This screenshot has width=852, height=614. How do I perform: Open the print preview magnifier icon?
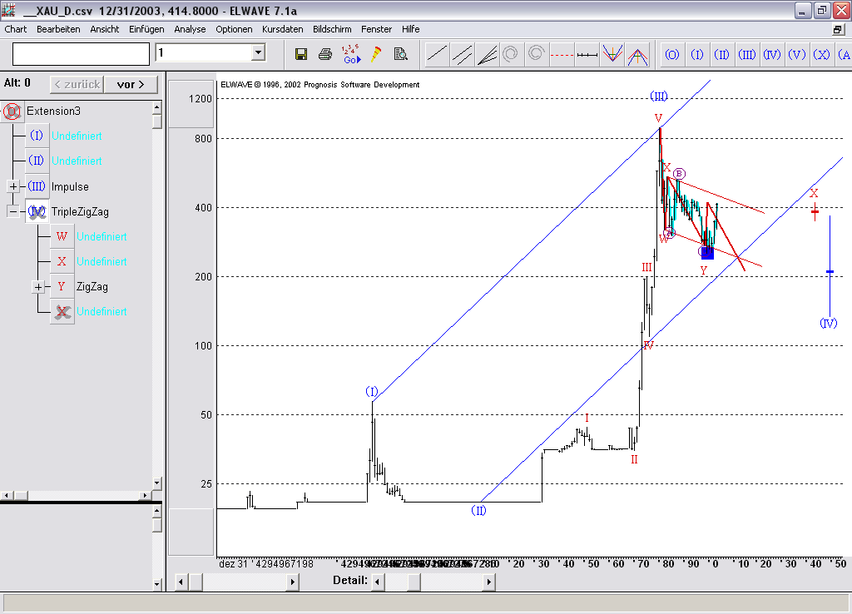pos(400,54)
